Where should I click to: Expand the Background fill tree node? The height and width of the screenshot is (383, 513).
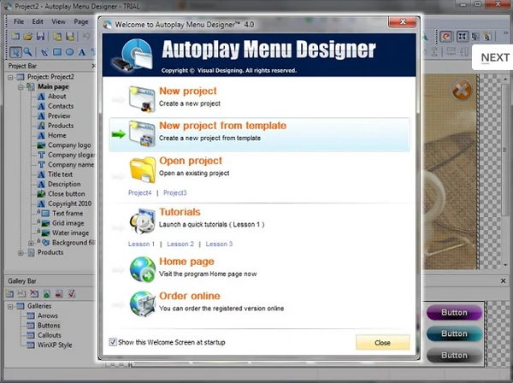[x=31, y=243]
